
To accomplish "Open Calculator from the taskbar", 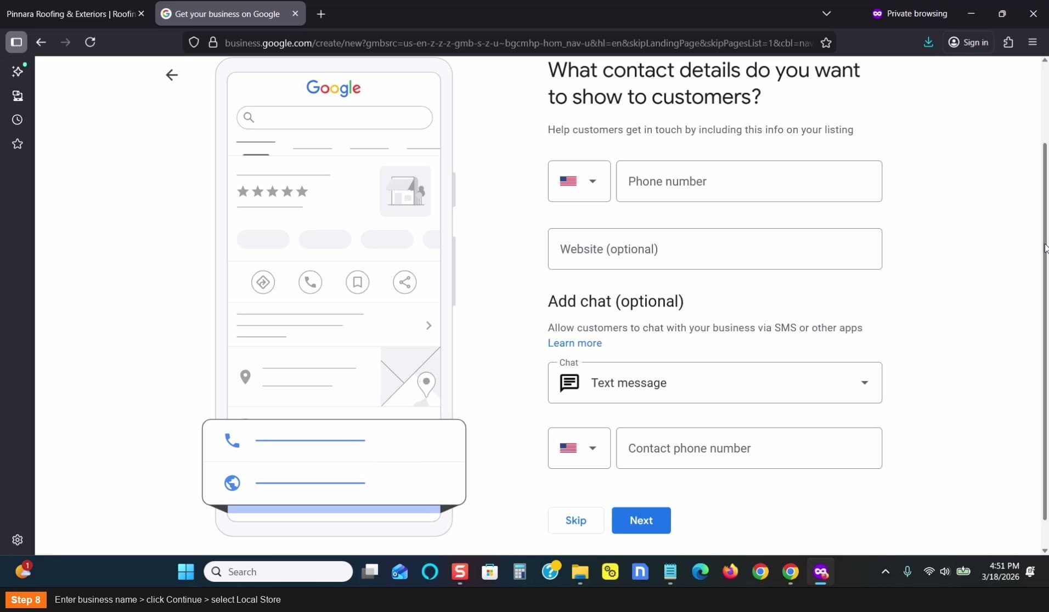I will click(520, 571).
